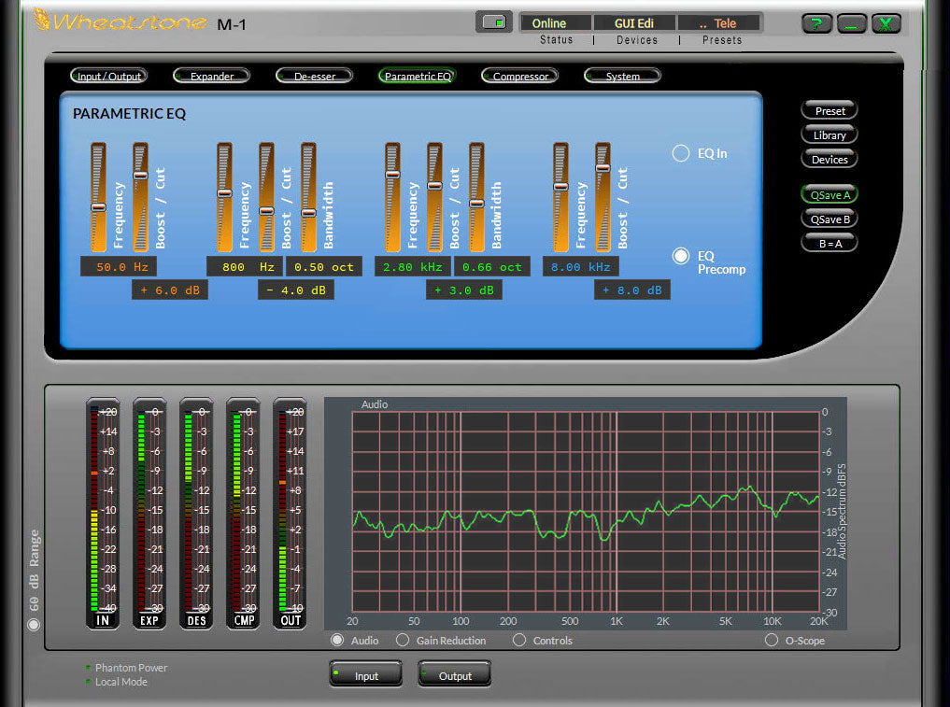Click the B = A button

[x=829, y=244]
